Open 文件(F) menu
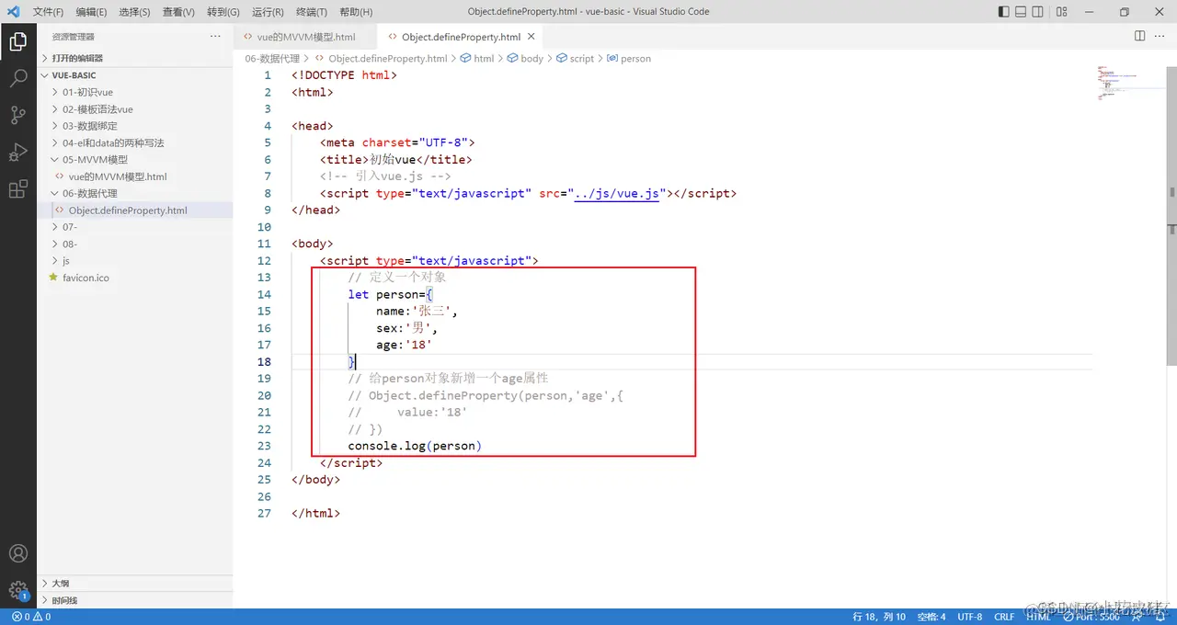The image size is (1177, 625). coord(48,12)
